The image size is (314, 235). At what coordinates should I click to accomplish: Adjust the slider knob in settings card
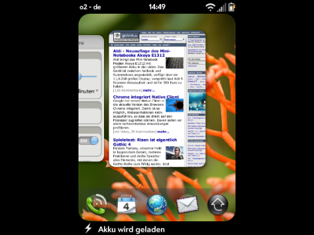click(80, 76)
